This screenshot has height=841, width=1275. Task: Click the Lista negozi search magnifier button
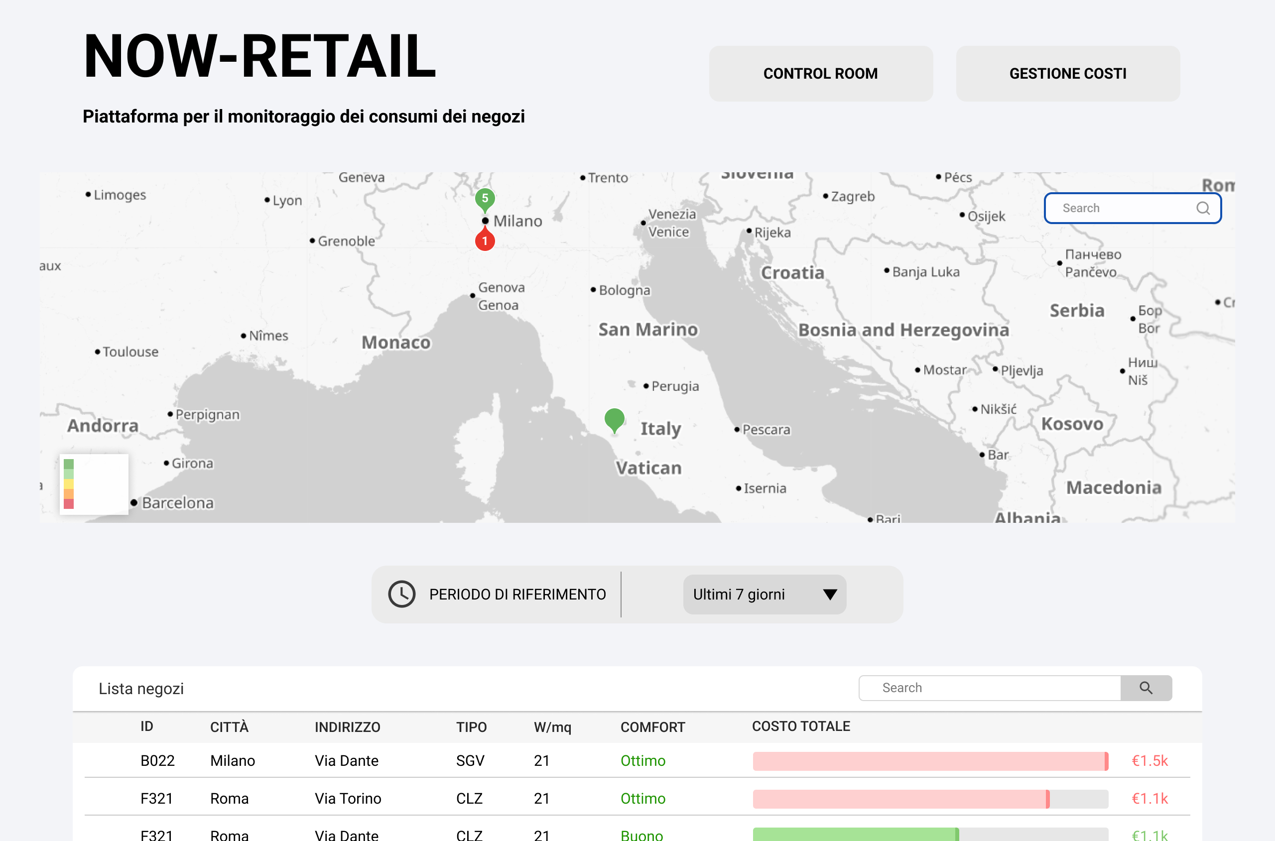(x=1146, y=688)
